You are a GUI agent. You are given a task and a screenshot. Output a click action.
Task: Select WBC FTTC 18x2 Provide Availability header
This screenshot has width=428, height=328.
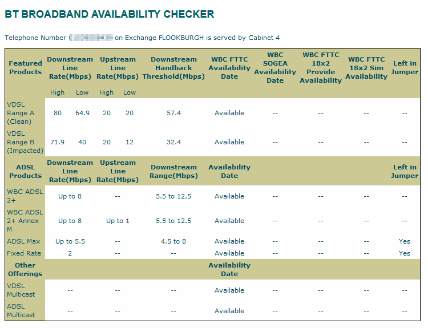click(321, 68)
